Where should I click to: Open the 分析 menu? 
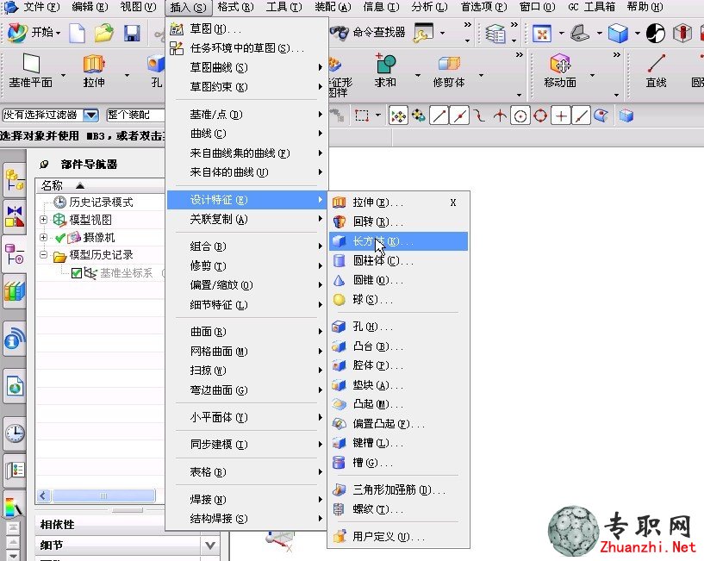[x=429, y=7]
